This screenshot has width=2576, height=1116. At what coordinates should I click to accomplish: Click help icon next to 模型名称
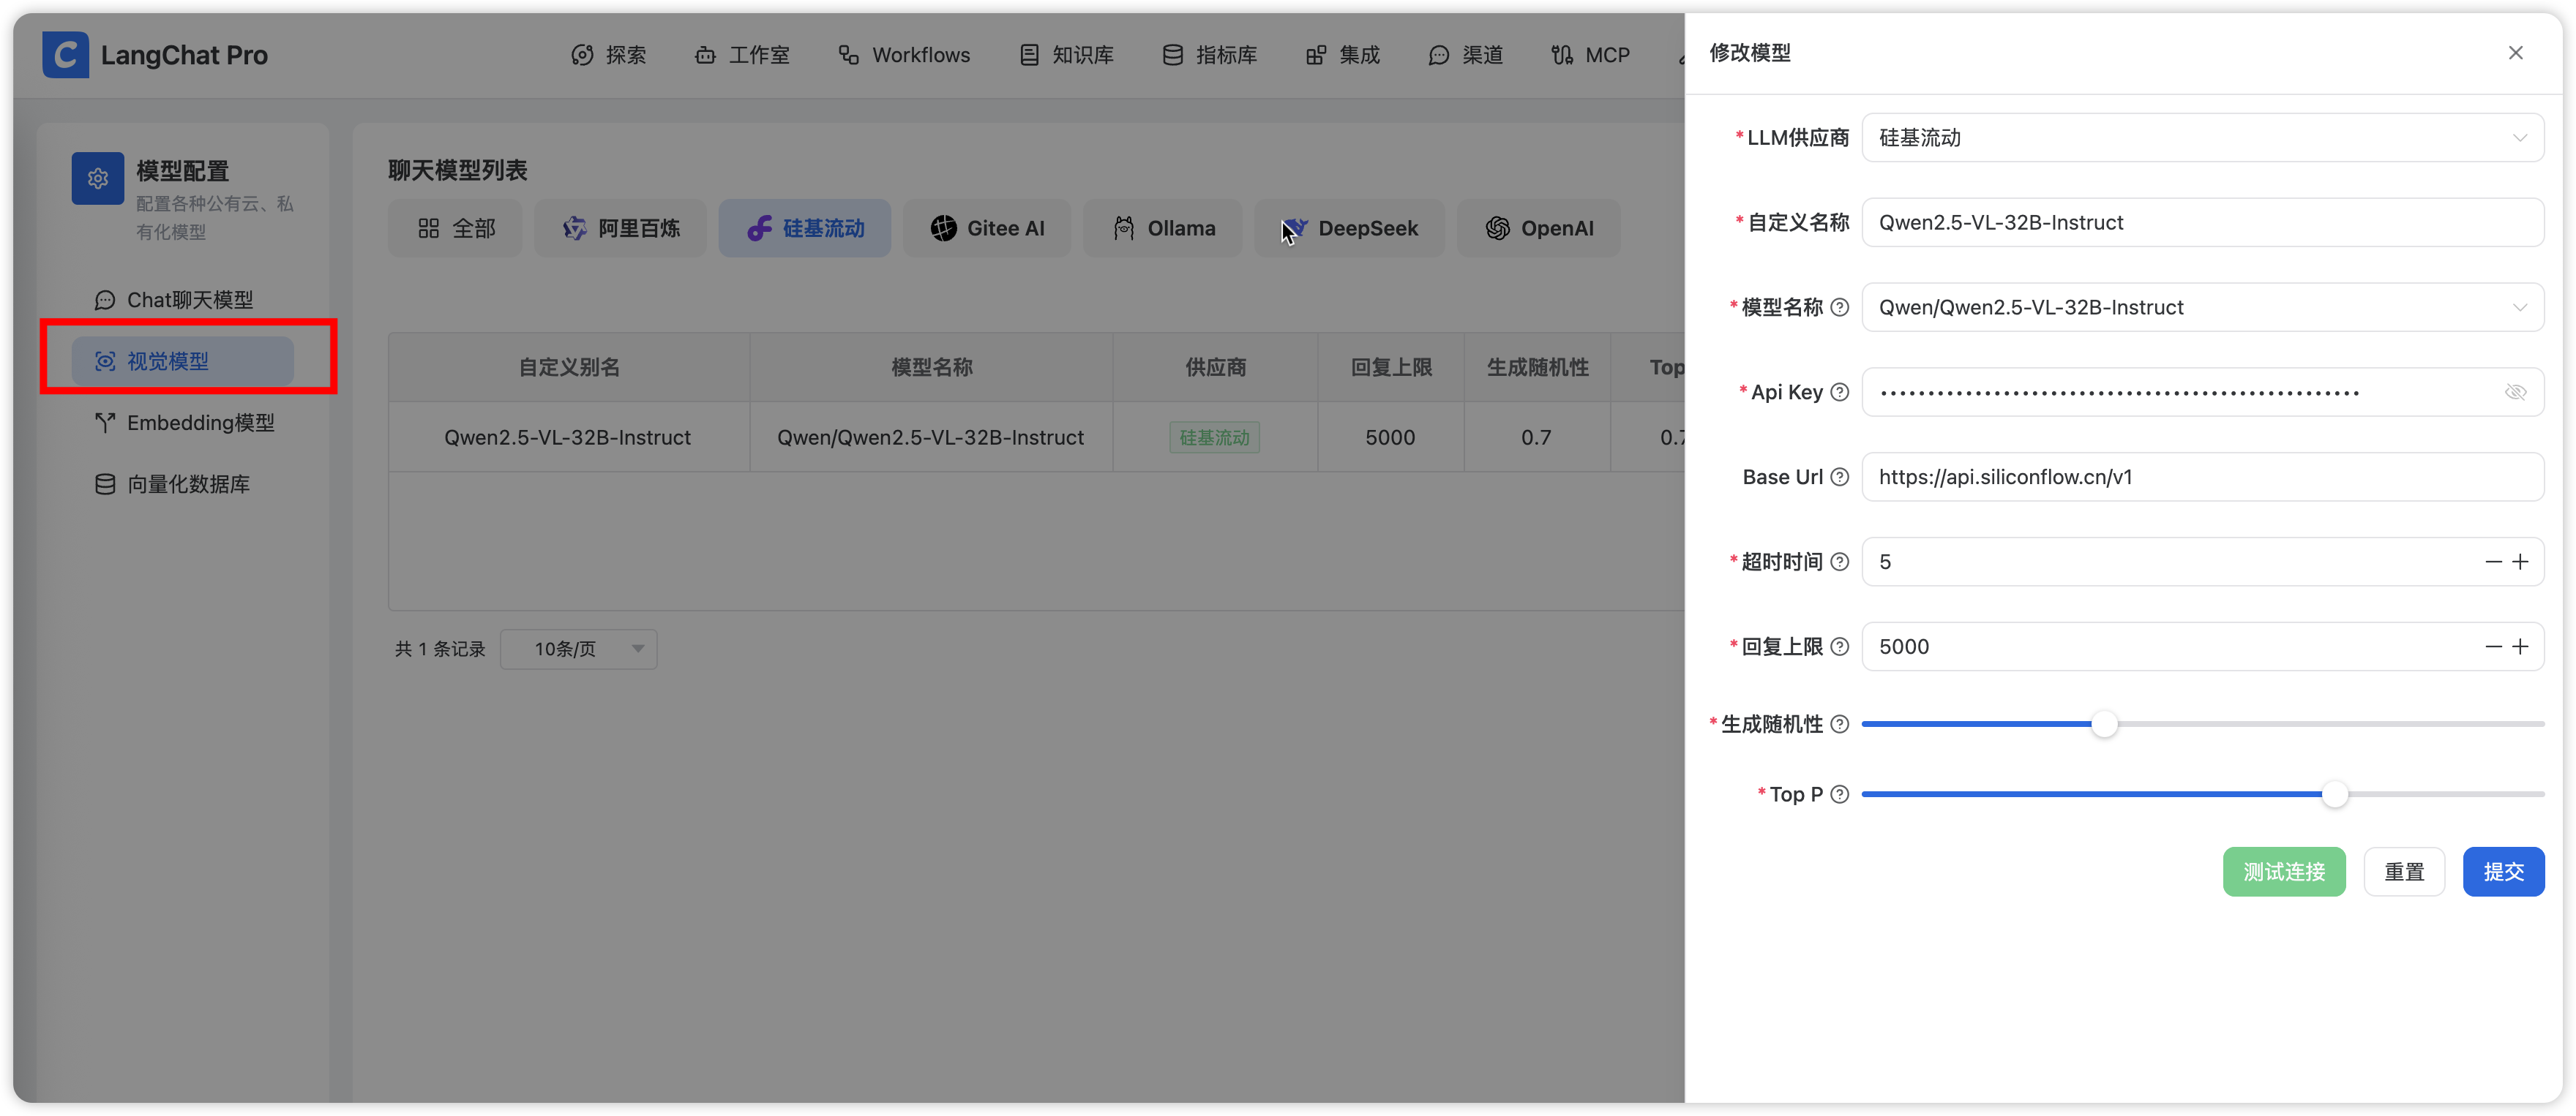1839,308
